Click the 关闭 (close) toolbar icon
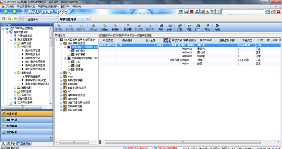The width and height of the screenshot is (282, 149). point(217,27)
